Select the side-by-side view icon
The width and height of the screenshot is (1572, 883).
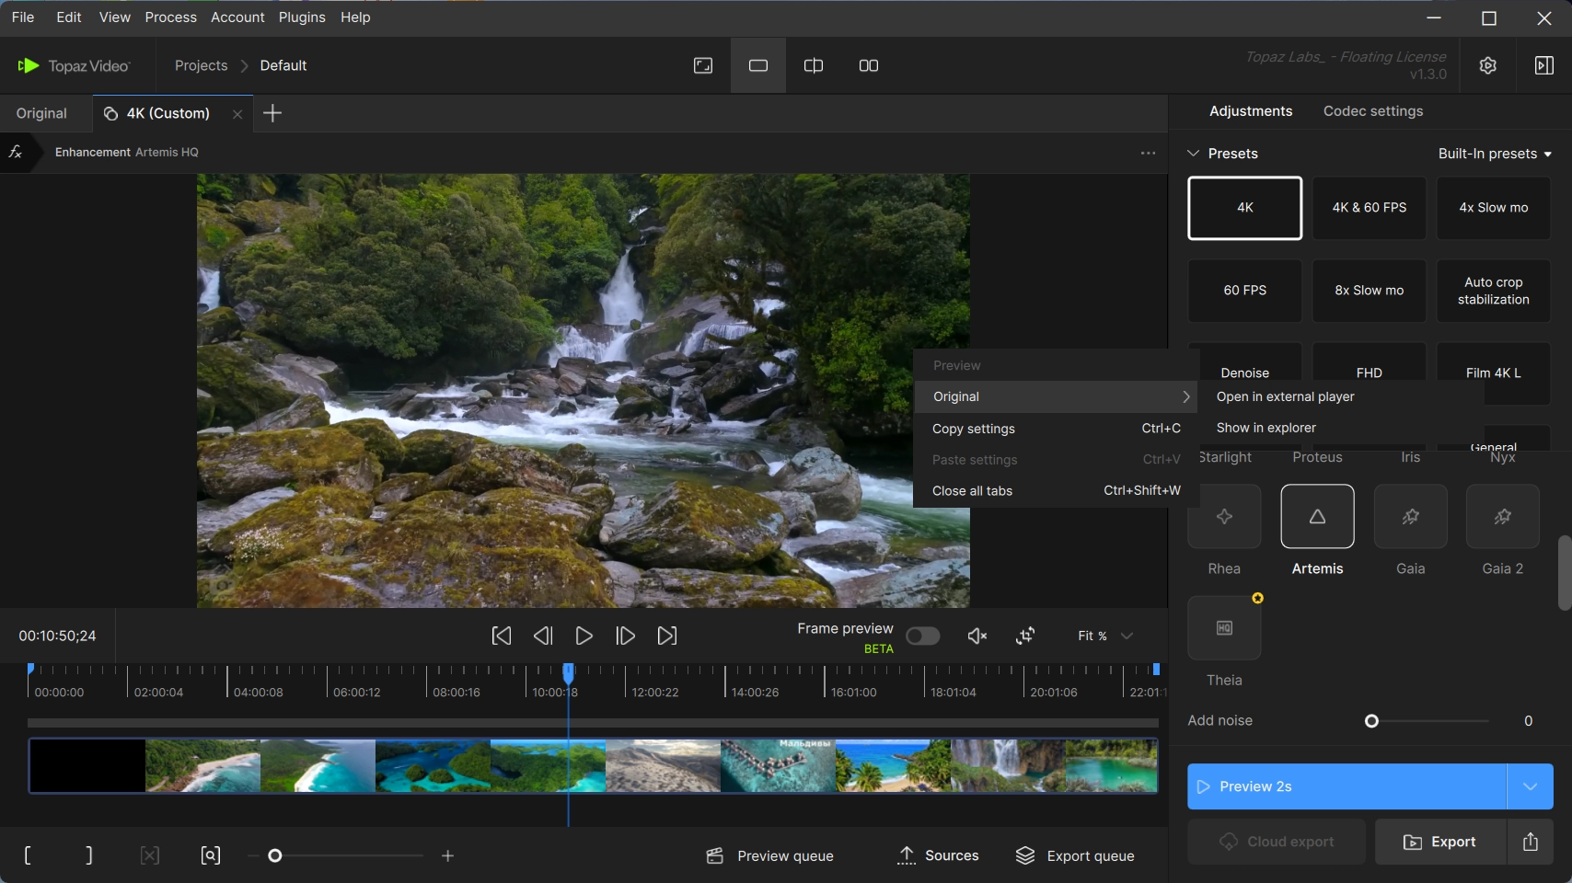[868, 65]
